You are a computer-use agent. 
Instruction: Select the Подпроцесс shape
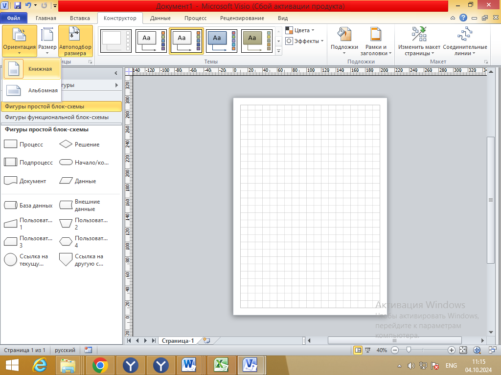tap(28, 163)
